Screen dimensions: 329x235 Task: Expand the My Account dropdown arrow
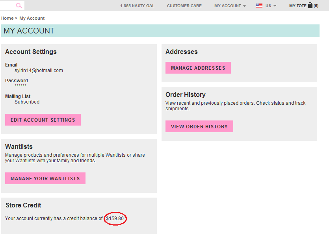pyautogui.click(x=244, y=6)
